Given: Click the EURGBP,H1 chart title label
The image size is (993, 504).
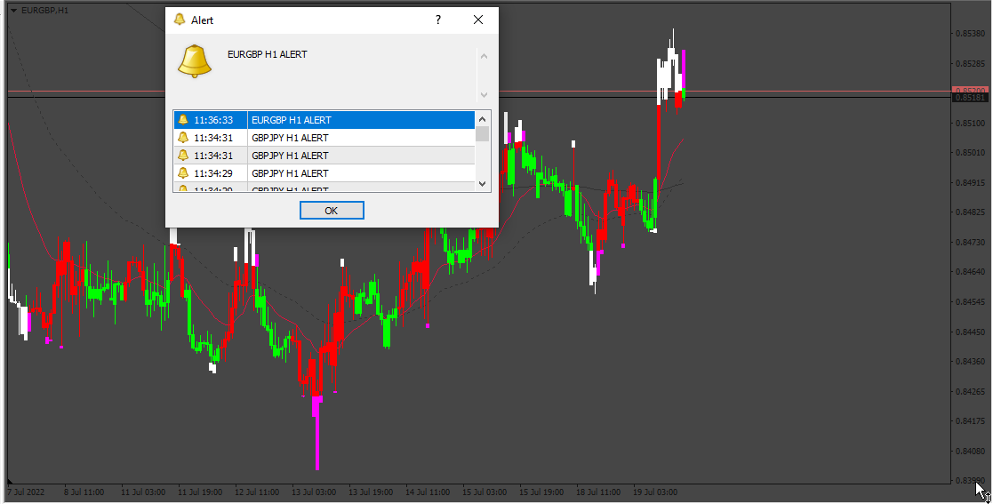Looking at the screenshot, I should pos(45,11).
